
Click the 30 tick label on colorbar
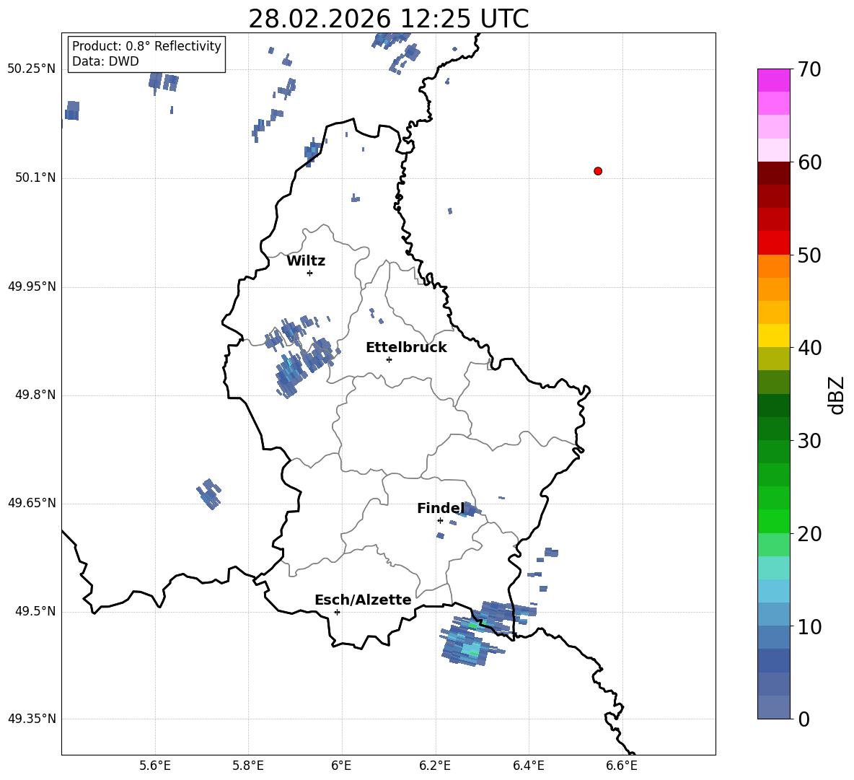click(809, 441)
